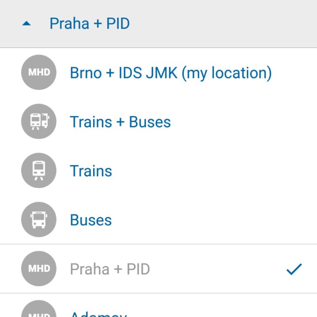Image resolution: width=317 pixels, height=317 pixels.
Task: Click the Trains + Buses combined icon
Action: pos(39,121)
